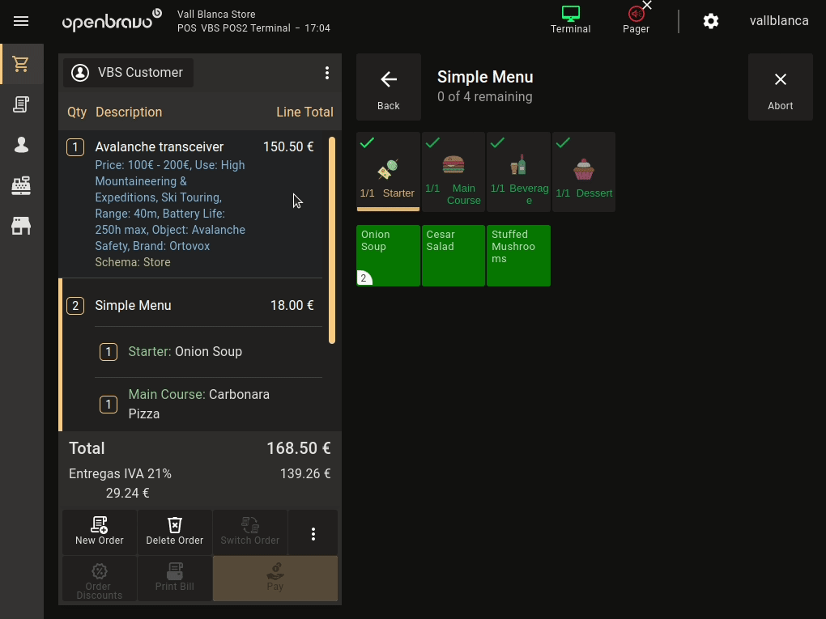Select the Dessert menu category
The image size is (826, 619).
(584, 172)
